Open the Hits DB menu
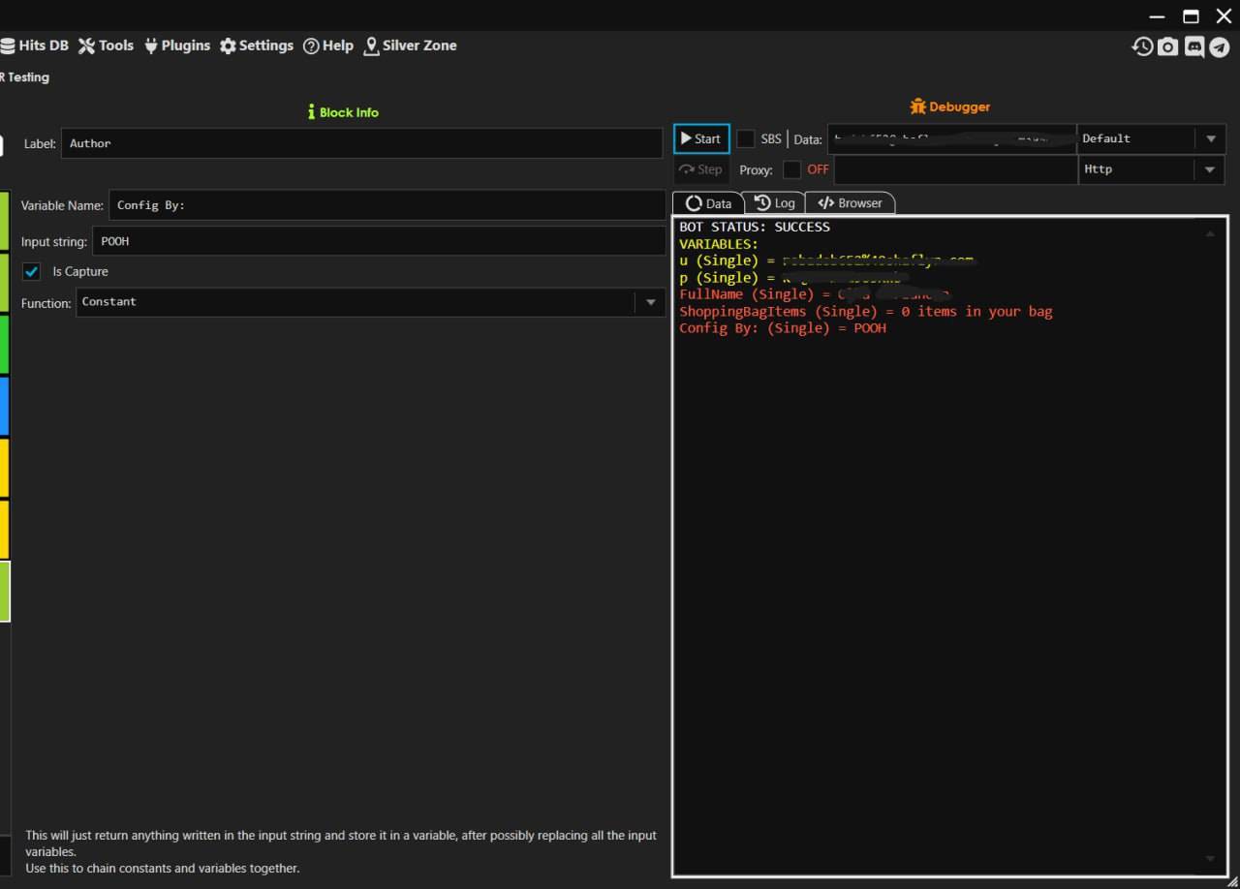The image size is (1240, 889). click(34, 46)
